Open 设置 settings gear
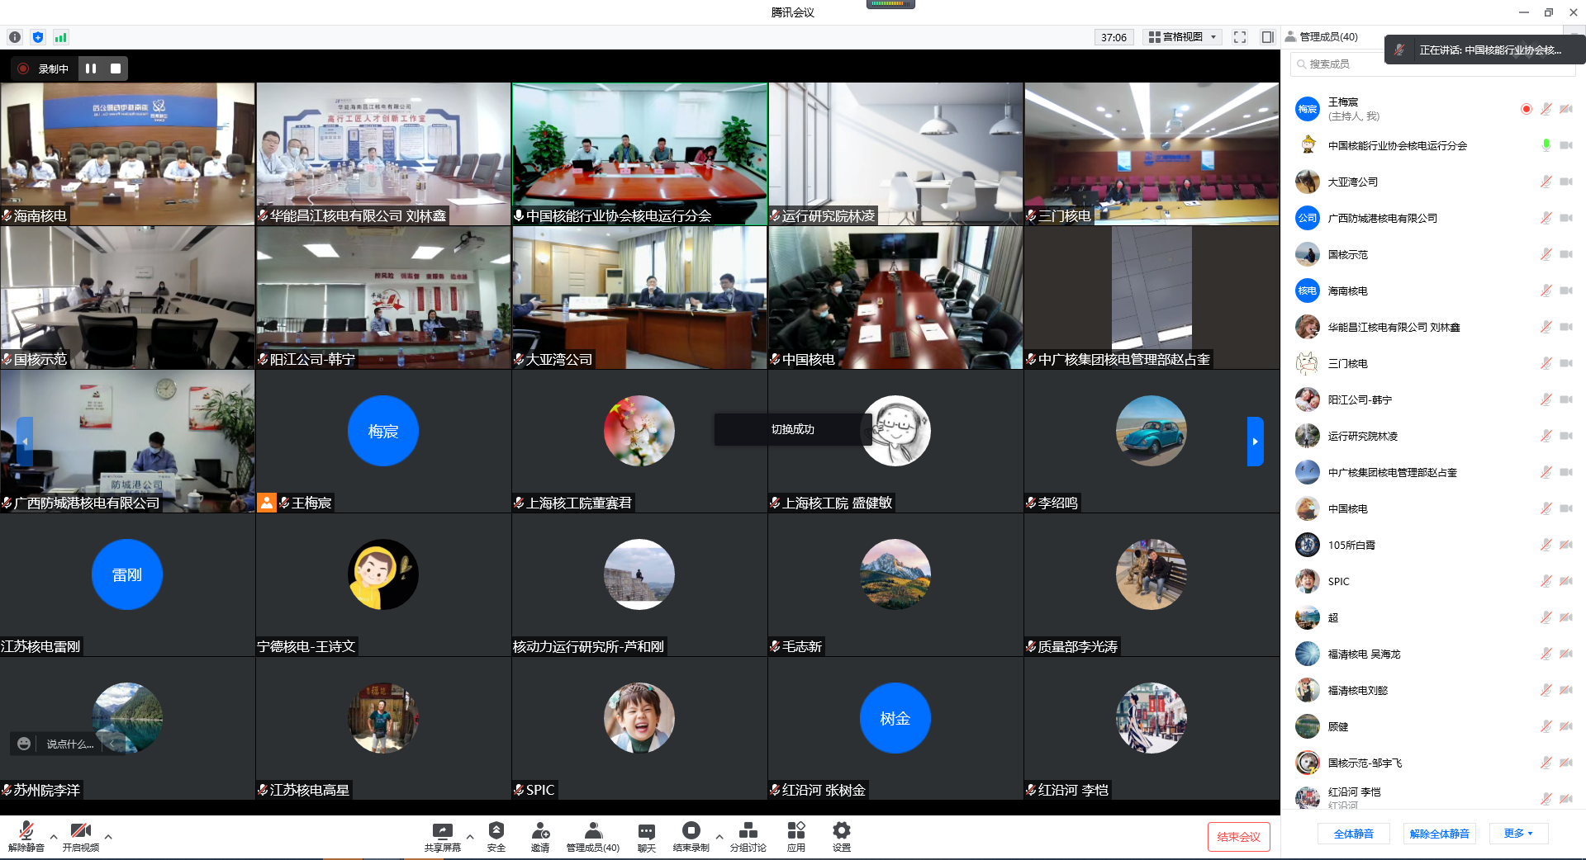This screenshot has height=860, width=1586. coord(841,835)
